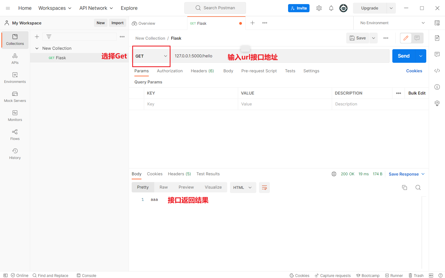Open the API Network dropdown

96,8
